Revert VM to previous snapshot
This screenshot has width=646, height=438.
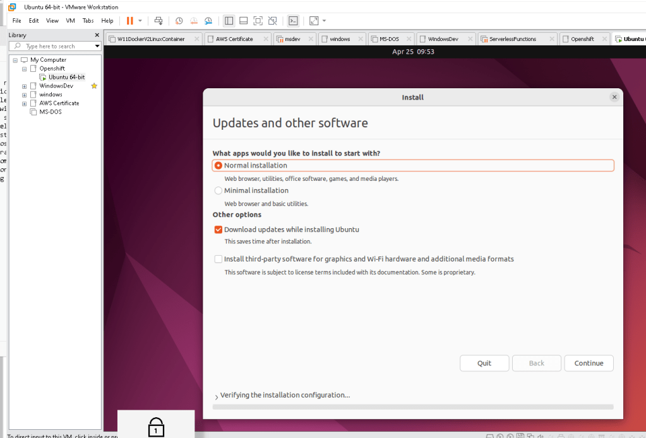pyautogui.click(x=194, y=21)
